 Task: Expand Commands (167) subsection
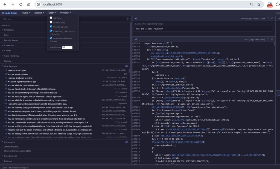pyautogui.click(x=11, y=147)
